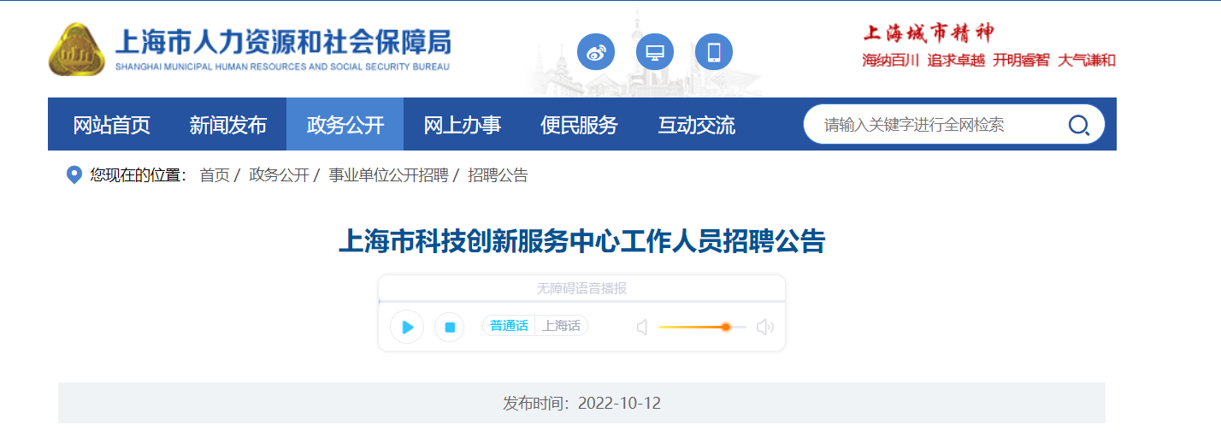Image resolution: width=1221 pixels, height=443 pixels.
Task: Switch narration to 普通话
Action: pos(509,326)
